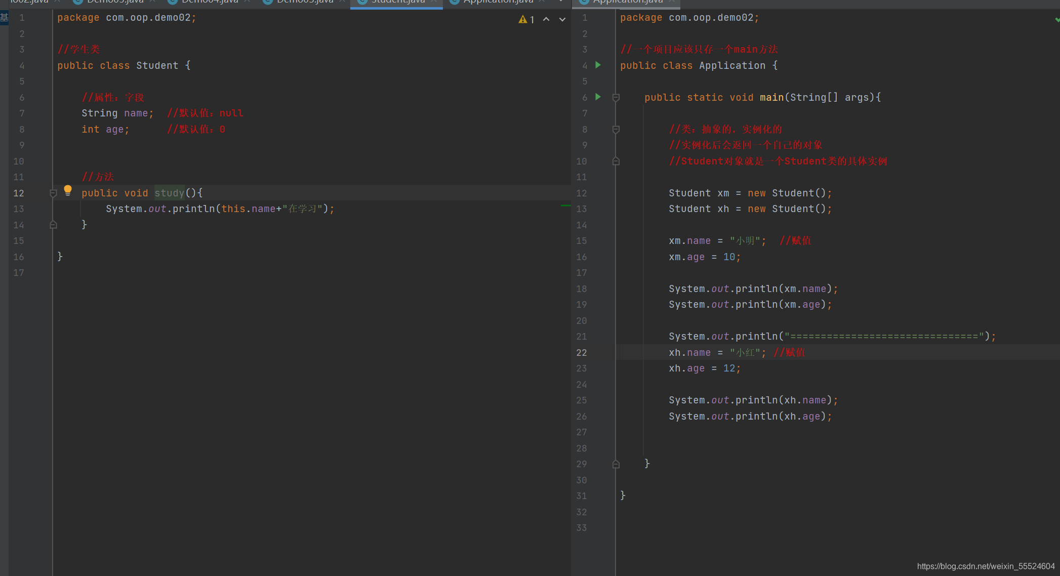Click the Student.java tab file icon
The height and width of the screenshot is (576, 1060).
coord(362,2)
